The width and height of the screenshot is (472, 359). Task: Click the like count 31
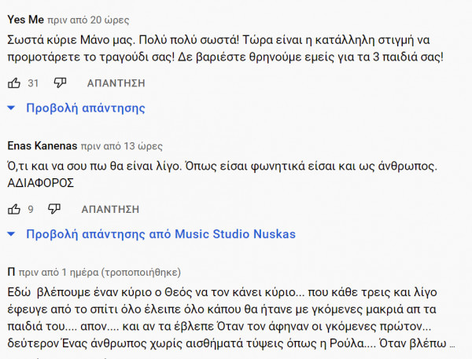(33, 82)
